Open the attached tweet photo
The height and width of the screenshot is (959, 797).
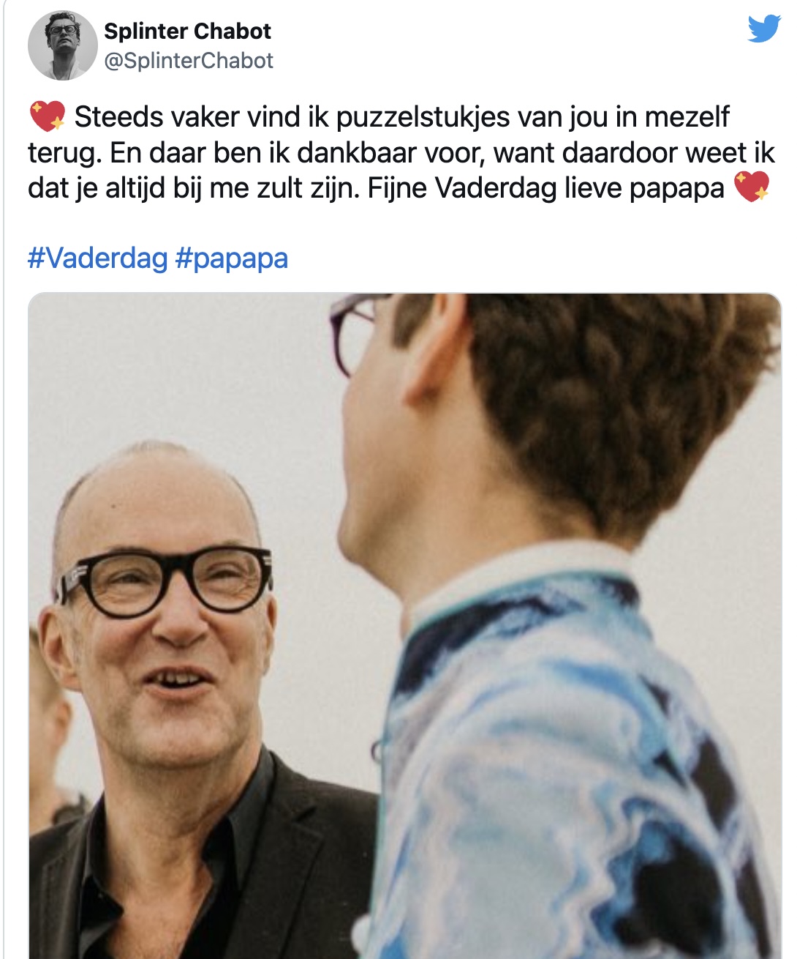click(404, 626)
